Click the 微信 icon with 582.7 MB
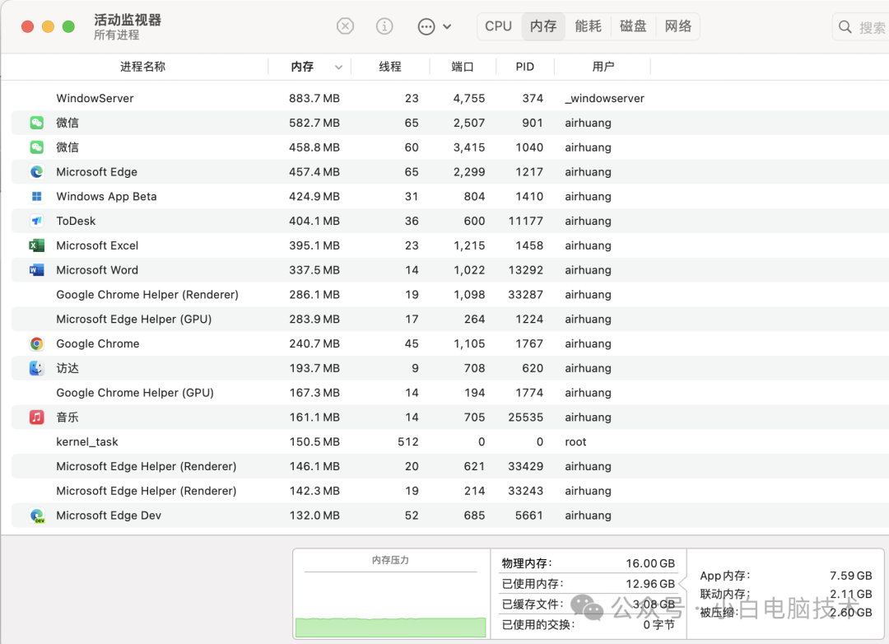 pos(37,123)
